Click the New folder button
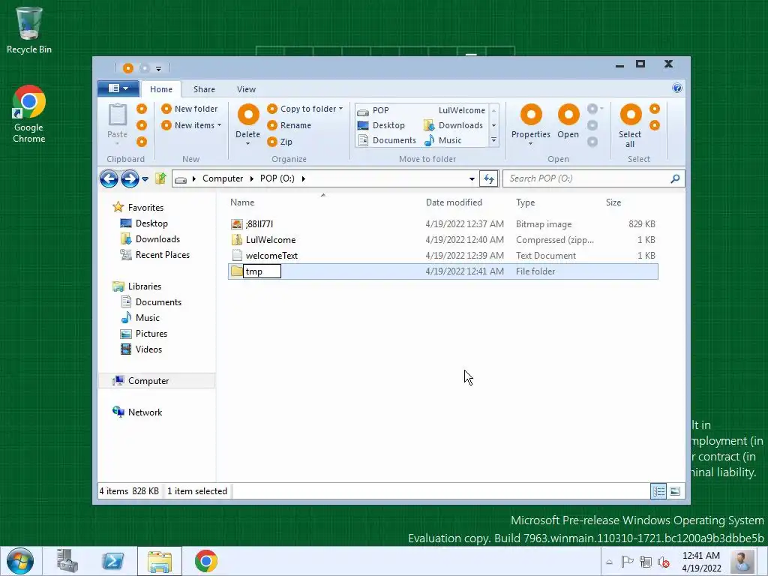 (190, 109)
